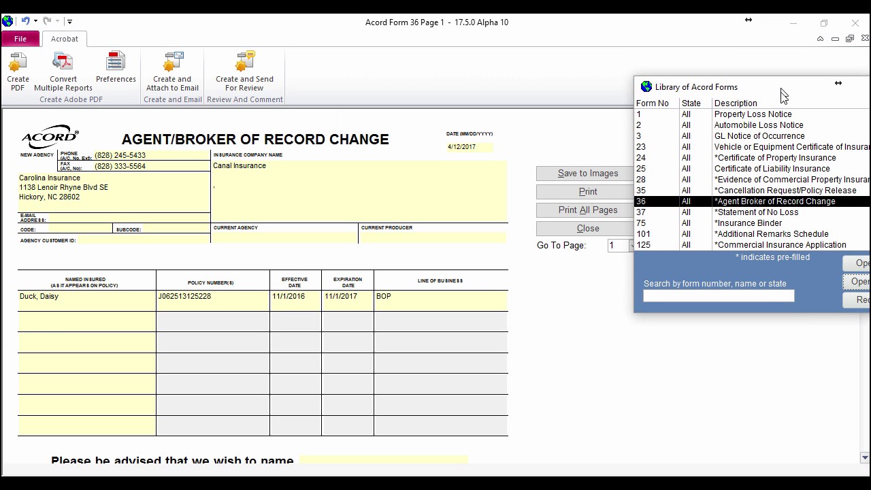The width and height of the screenshot is (871, 490).
Task: Click effective date 11/1/2016 cell
Action: [x=295, y=301]
